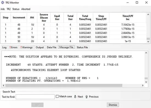151x108 pixels.
Task: Click the message file scroll-down arrow
Action: pyautogui.click(x=146, y=82)
